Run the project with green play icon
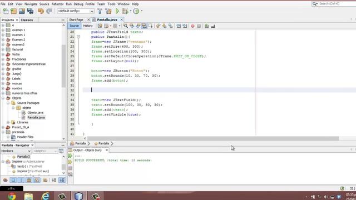This screenshot has width=356, height=200. [x=117, y=11]
